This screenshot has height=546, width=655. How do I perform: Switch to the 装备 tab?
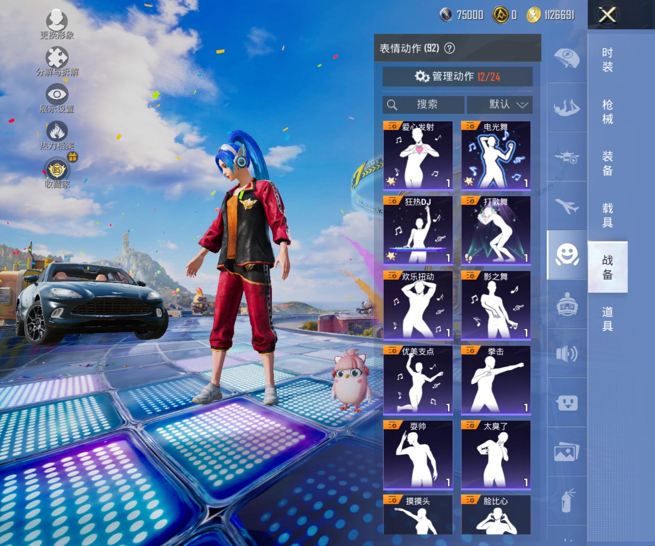click(x=607, y=163)
